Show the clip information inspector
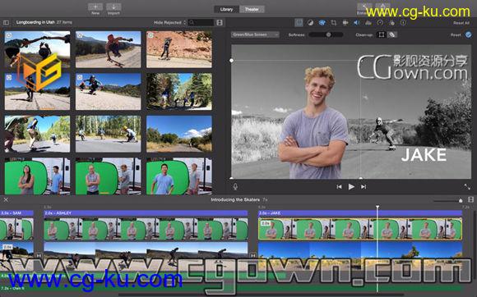 click(403, 23)
